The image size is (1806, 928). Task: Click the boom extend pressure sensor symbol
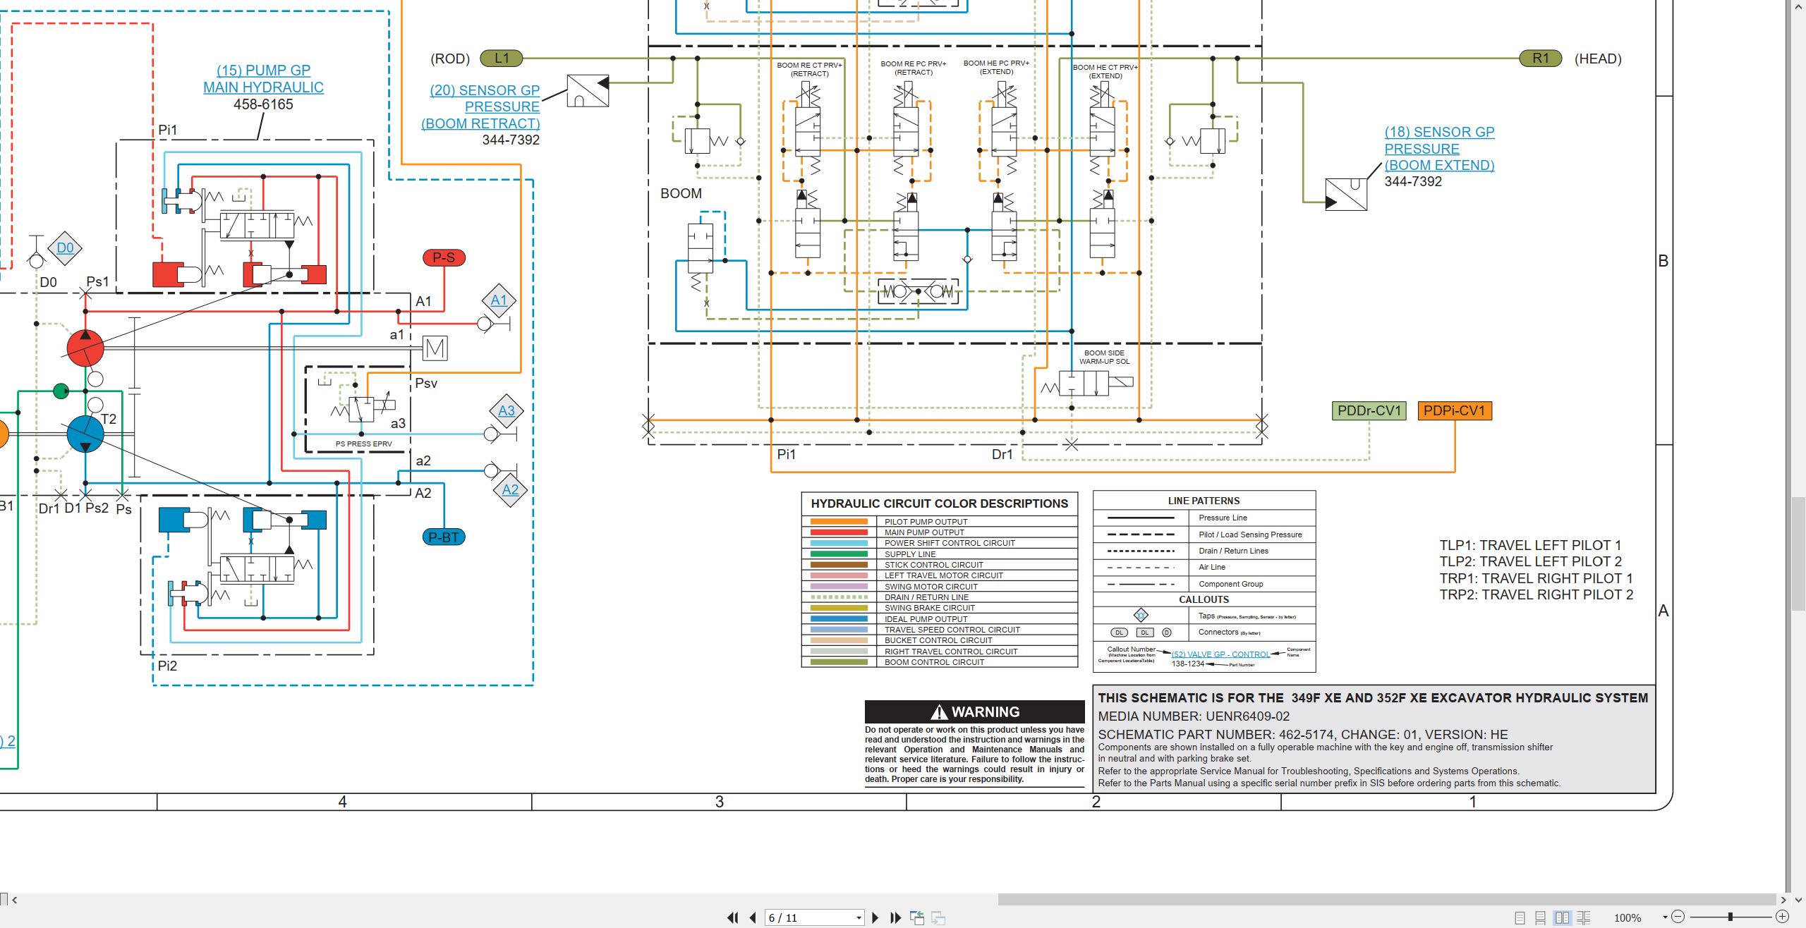click(1346, 195)
